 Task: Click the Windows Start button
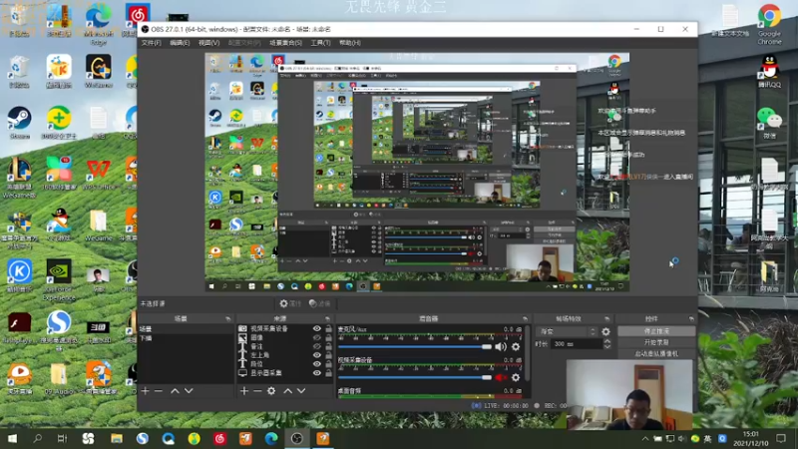coord(12,438)
